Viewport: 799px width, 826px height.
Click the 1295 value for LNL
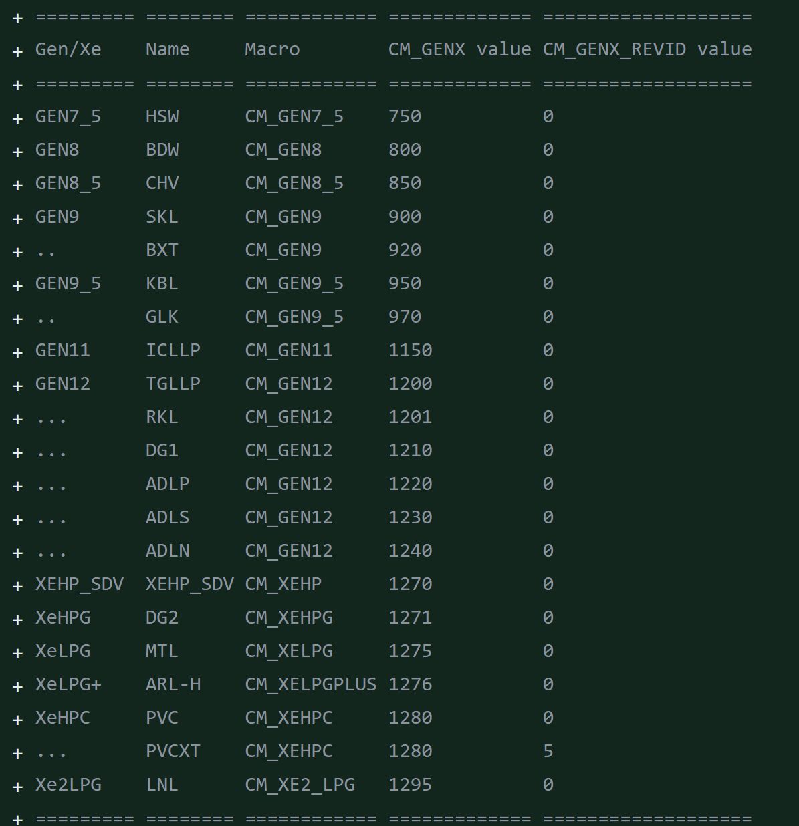pos(410,785)
